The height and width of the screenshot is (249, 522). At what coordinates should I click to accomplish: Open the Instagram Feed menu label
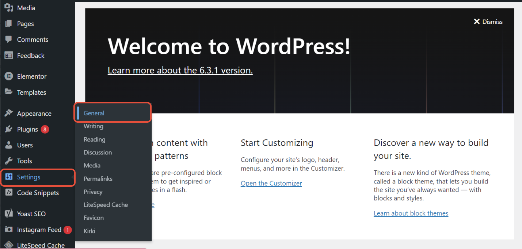(x=39, y=230)
